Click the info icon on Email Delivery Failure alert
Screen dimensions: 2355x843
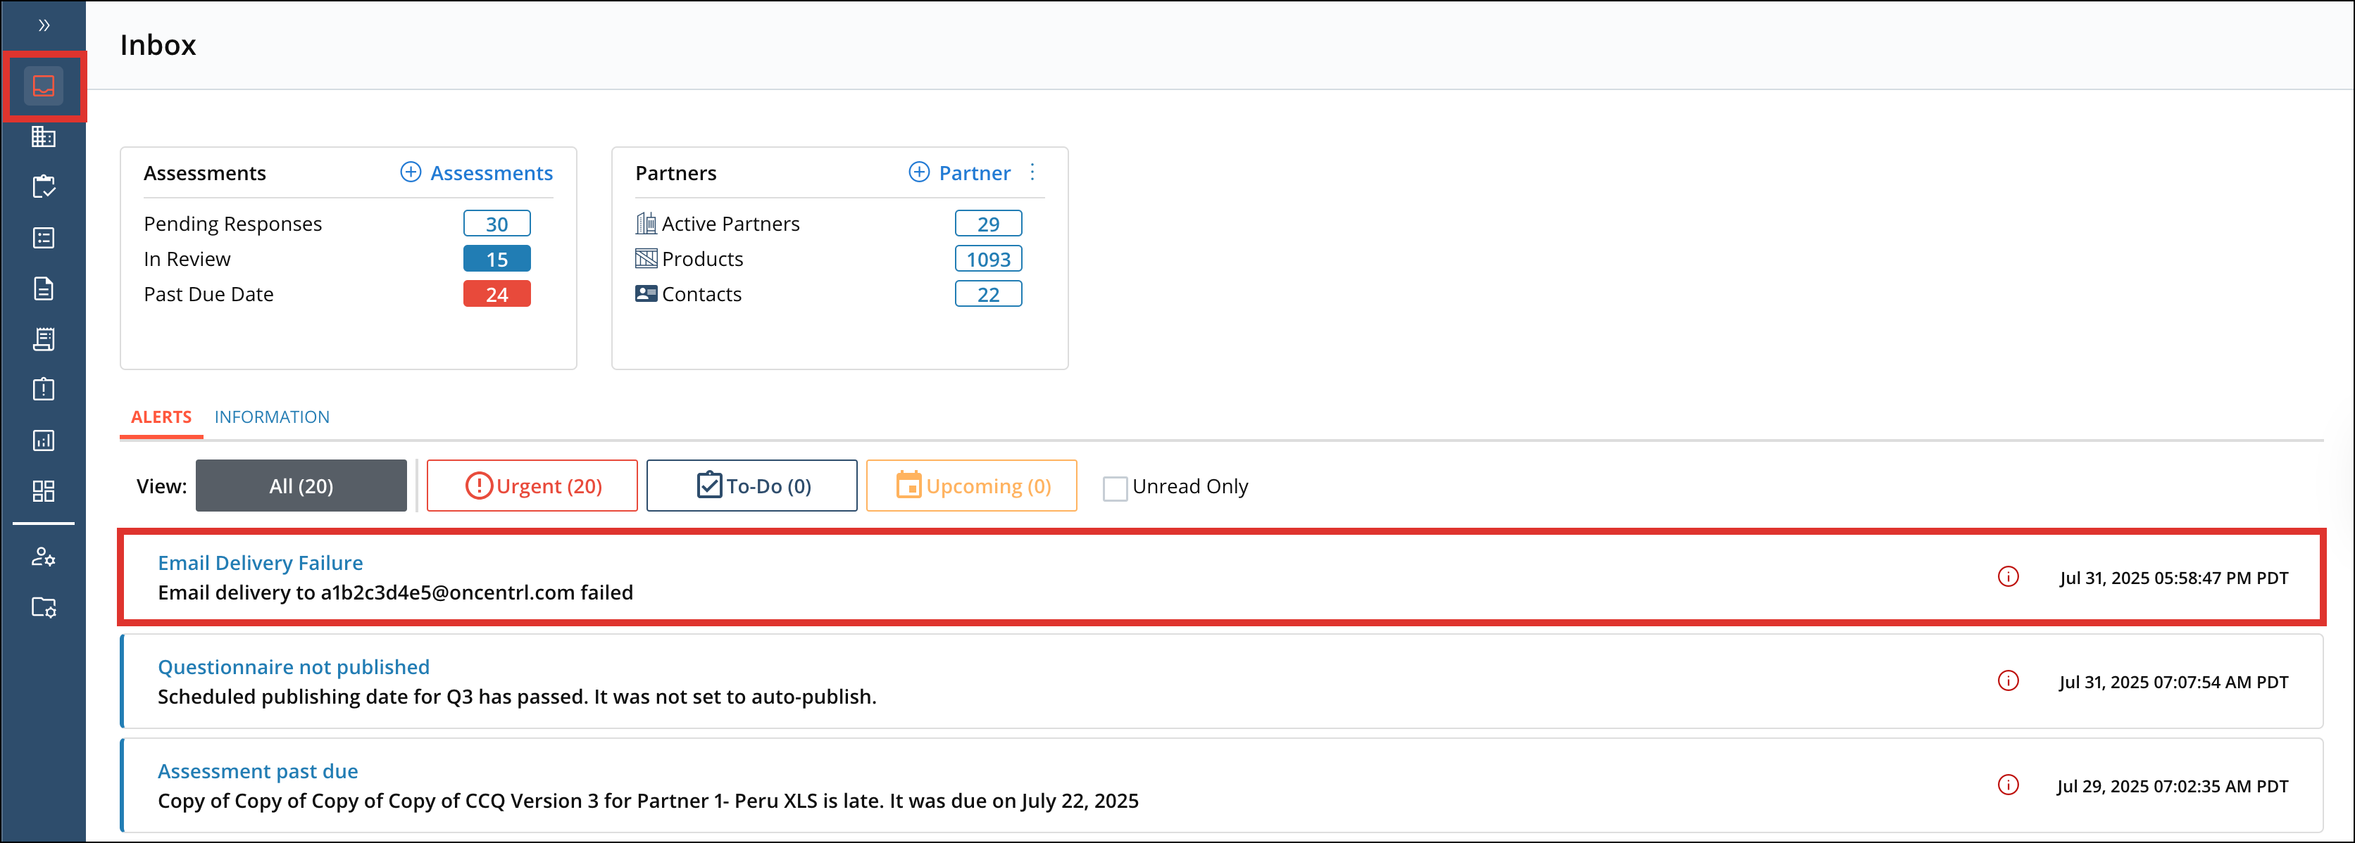click(x=2008, y=576)
